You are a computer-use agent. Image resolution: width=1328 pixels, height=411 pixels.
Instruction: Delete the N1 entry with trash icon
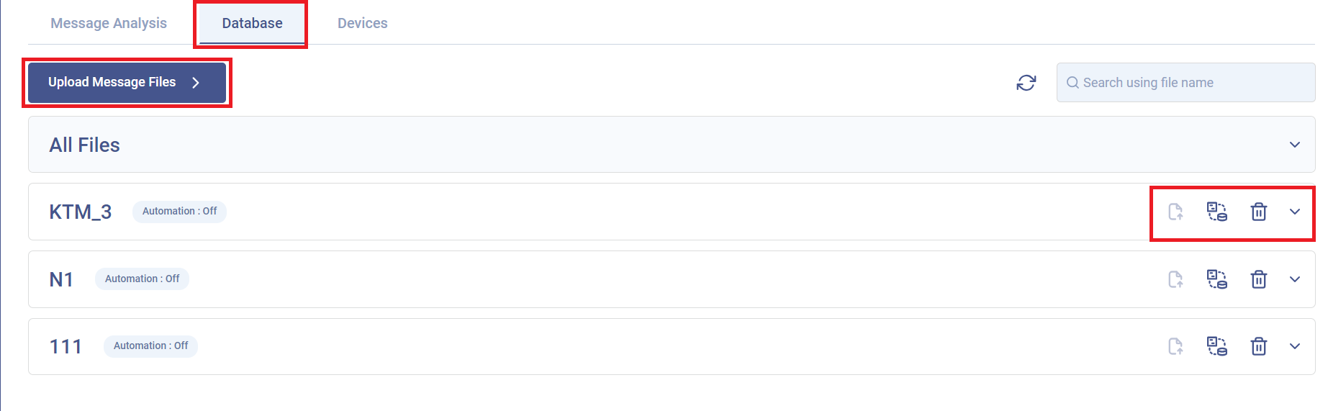tap(1259, 279)
